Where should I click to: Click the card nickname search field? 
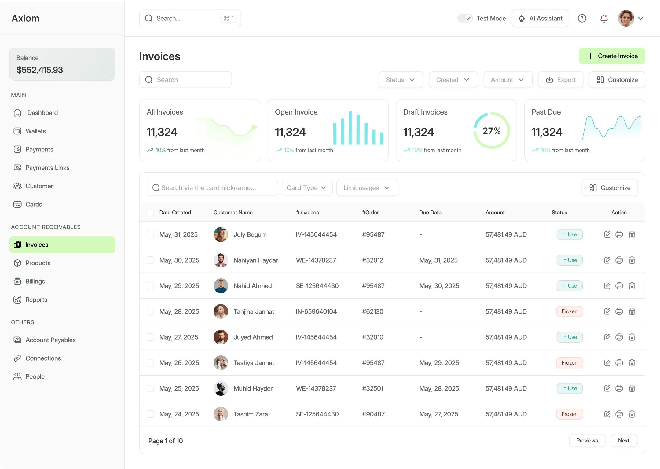tap(212, 188)
